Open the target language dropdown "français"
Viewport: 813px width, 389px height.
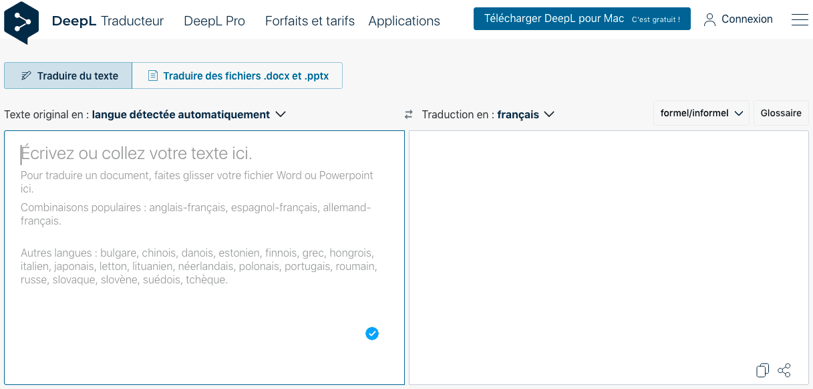coord(526,114)
